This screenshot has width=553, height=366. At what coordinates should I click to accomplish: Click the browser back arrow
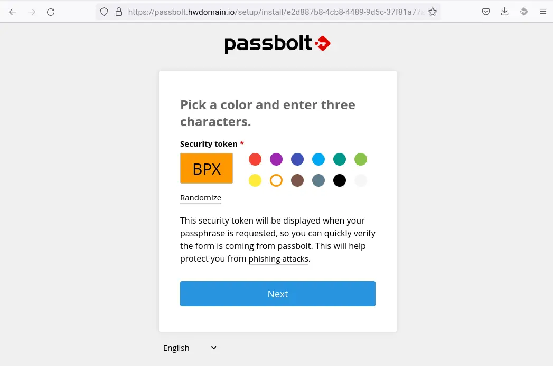tap(13, 12)
